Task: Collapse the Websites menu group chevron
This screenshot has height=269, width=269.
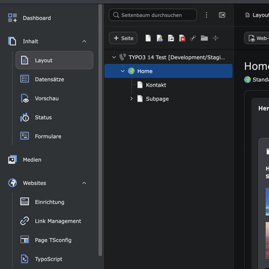Action: (x=84, y=183)
